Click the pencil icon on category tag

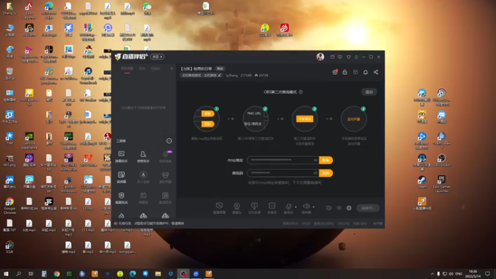pyautogui.click(x=219, y=75)
